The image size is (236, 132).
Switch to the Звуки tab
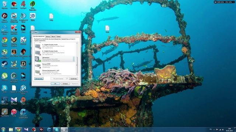[53, 37]
